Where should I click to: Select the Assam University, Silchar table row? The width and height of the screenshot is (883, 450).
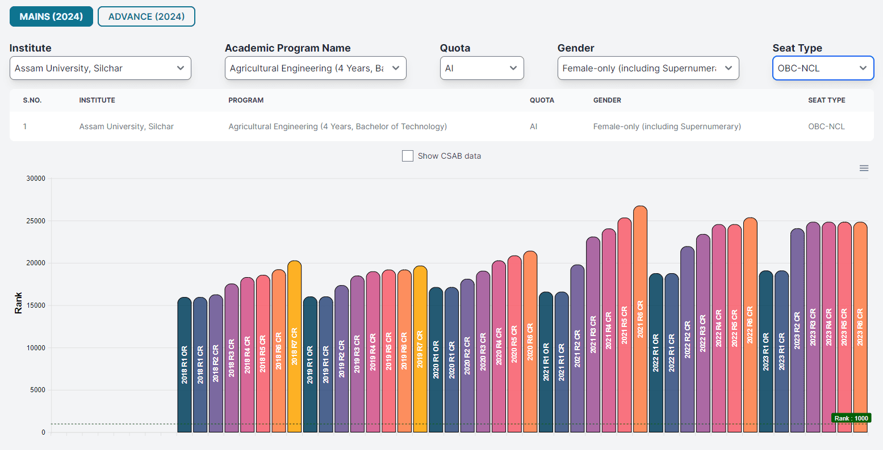441,126
